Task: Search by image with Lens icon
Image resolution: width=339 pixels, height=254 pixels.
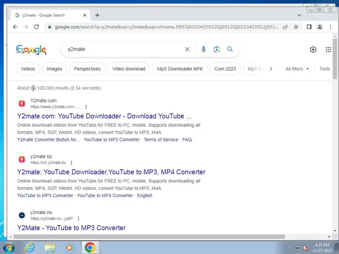Action: 217,49
